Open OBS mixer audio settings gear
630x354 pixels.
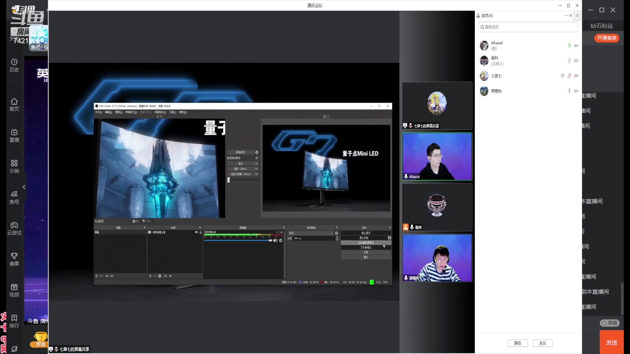(281, 240)
